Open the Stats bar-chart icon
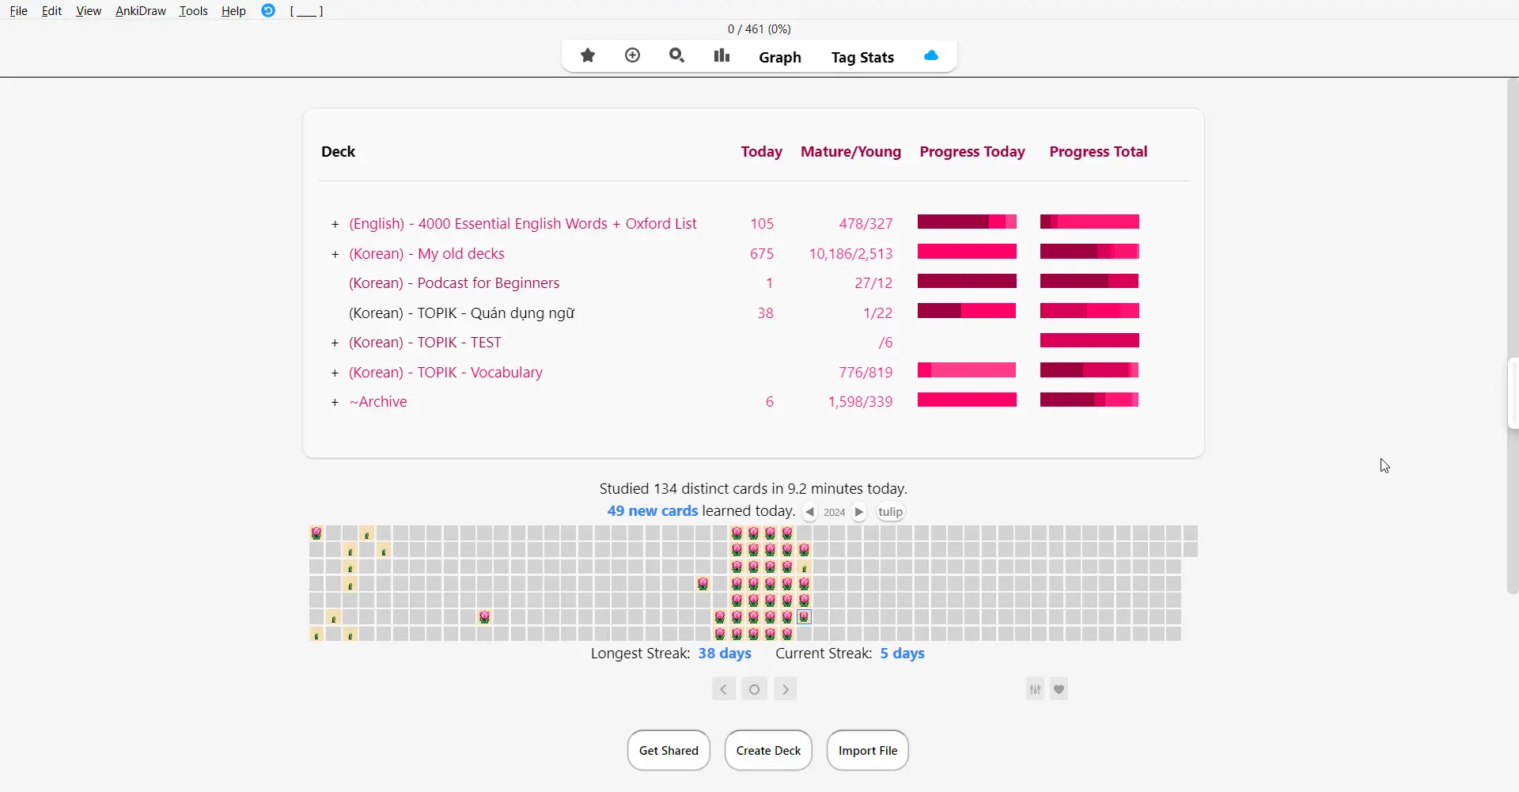 point(722,55)
